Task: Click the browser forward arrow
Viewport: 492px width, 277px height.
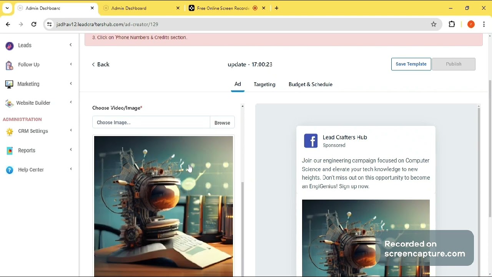Action: click(x=21, y=24)
